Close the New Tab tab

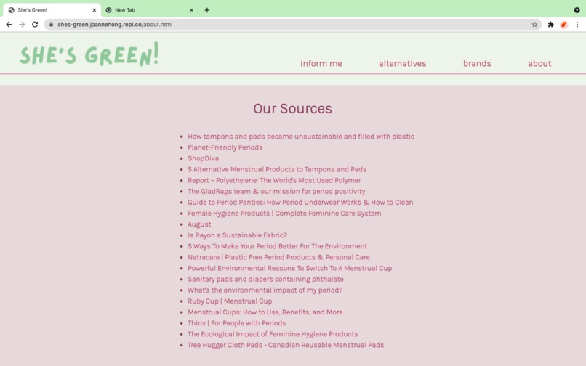pos(191,10)
